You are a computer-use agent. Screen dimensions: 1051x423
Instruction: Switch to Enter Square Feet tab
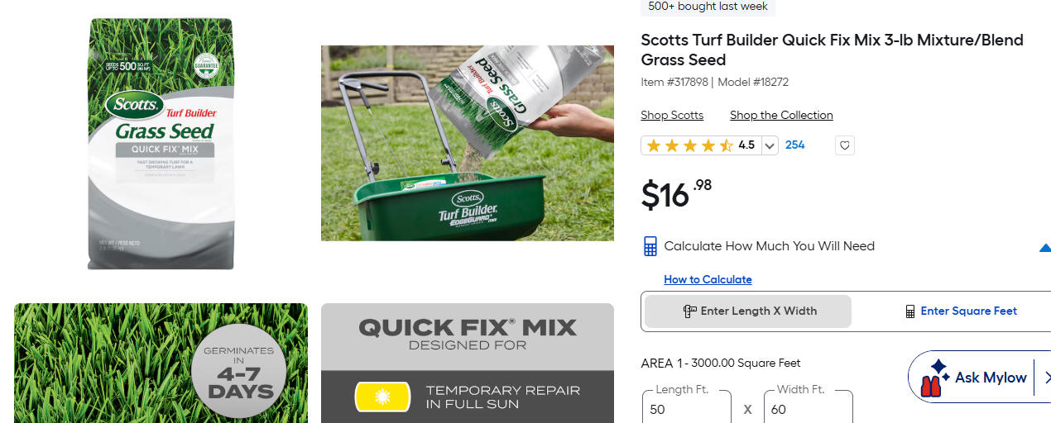pos(960,311)
